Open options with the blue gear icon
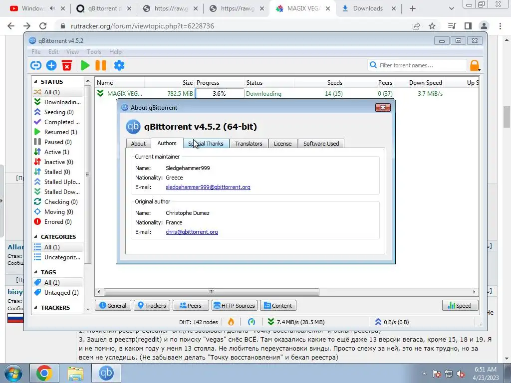Viewport: 511px width, 383px height. (x=119, y=65)
